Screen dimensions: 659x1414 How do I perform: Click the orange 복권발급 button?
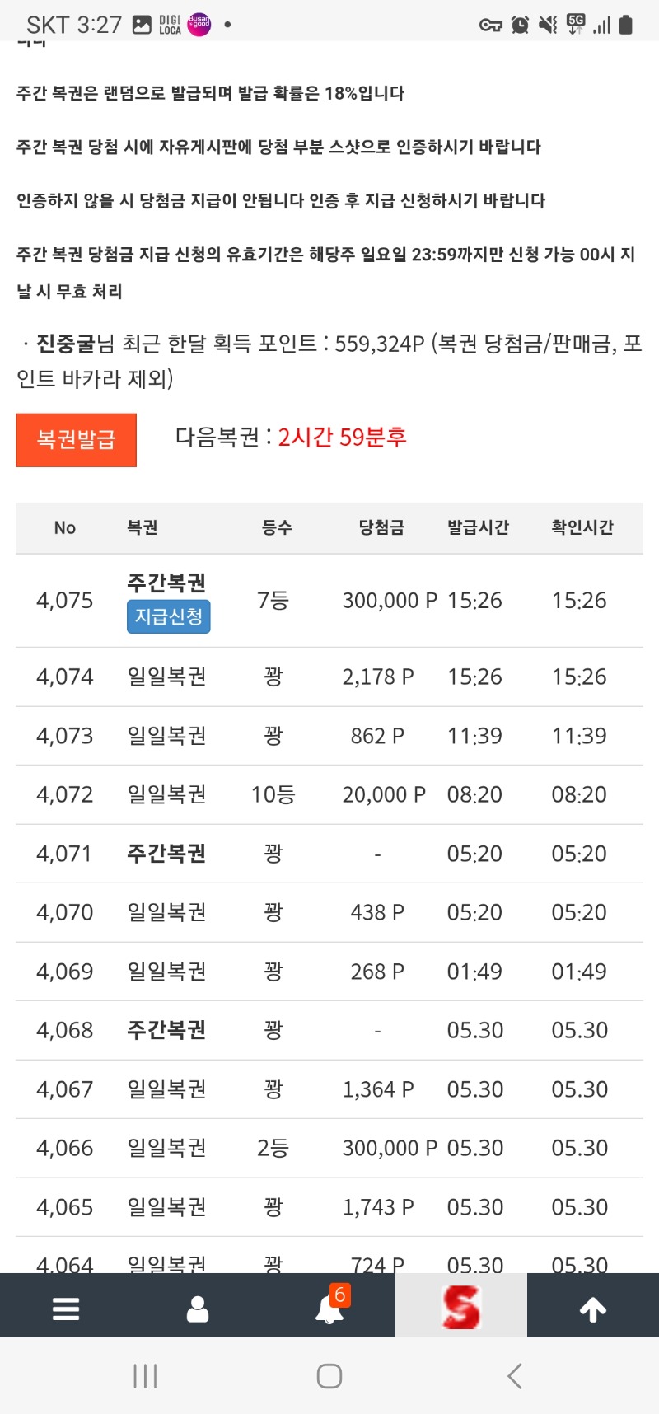[76, 440]
